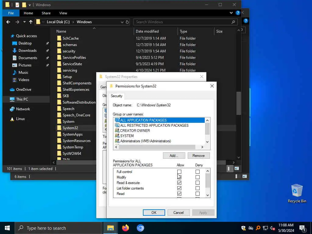Open Pictures in the navigation pane
312x234 pixels.
pyautogui.click(x=25, y=65)
